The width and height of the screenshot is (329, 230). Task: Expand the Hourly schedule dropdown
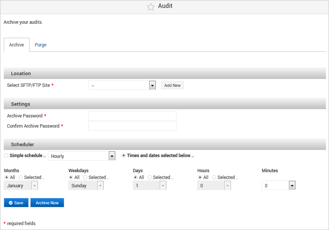[112, 156]
